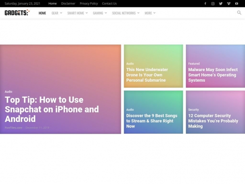Open the Disclaimer link
245x184 pixels.
point(68,3)
